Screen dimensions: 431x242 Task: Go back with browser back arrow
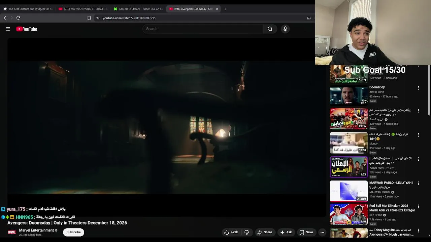(5, 18)
